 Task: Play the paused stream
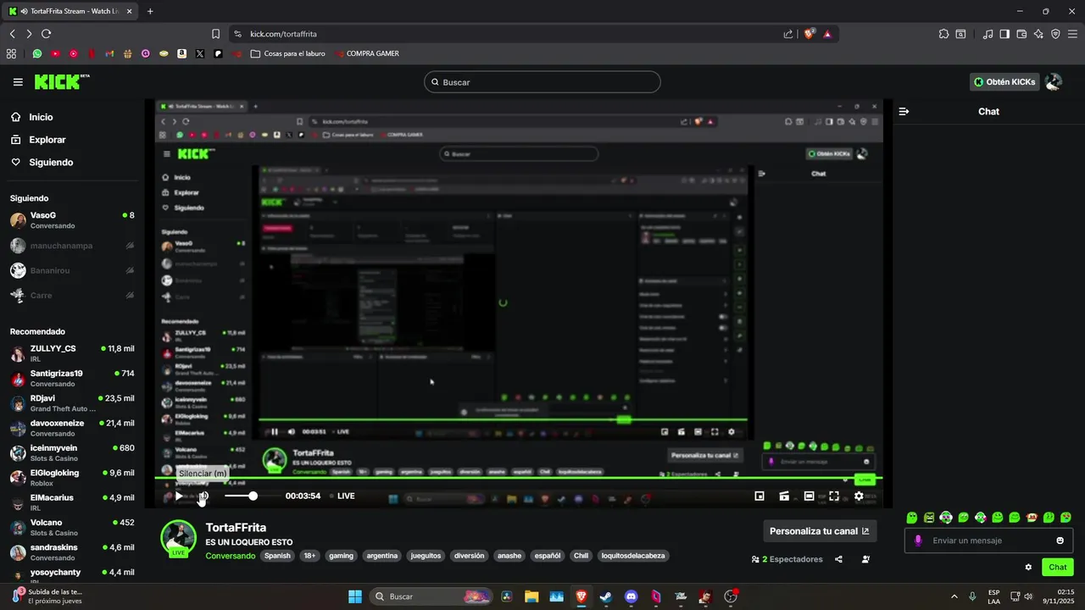(179, 496)
